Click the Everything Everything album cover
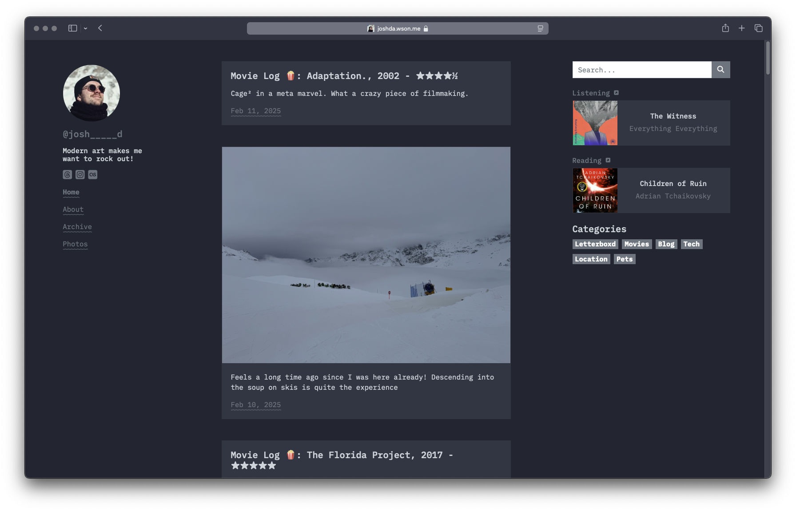The image size is (796, 511). 594,123
